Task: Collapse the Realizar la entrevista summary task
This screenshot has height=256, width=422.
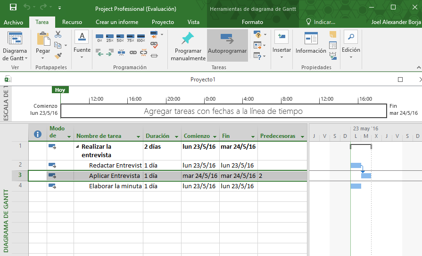Action: pos(77,147)
